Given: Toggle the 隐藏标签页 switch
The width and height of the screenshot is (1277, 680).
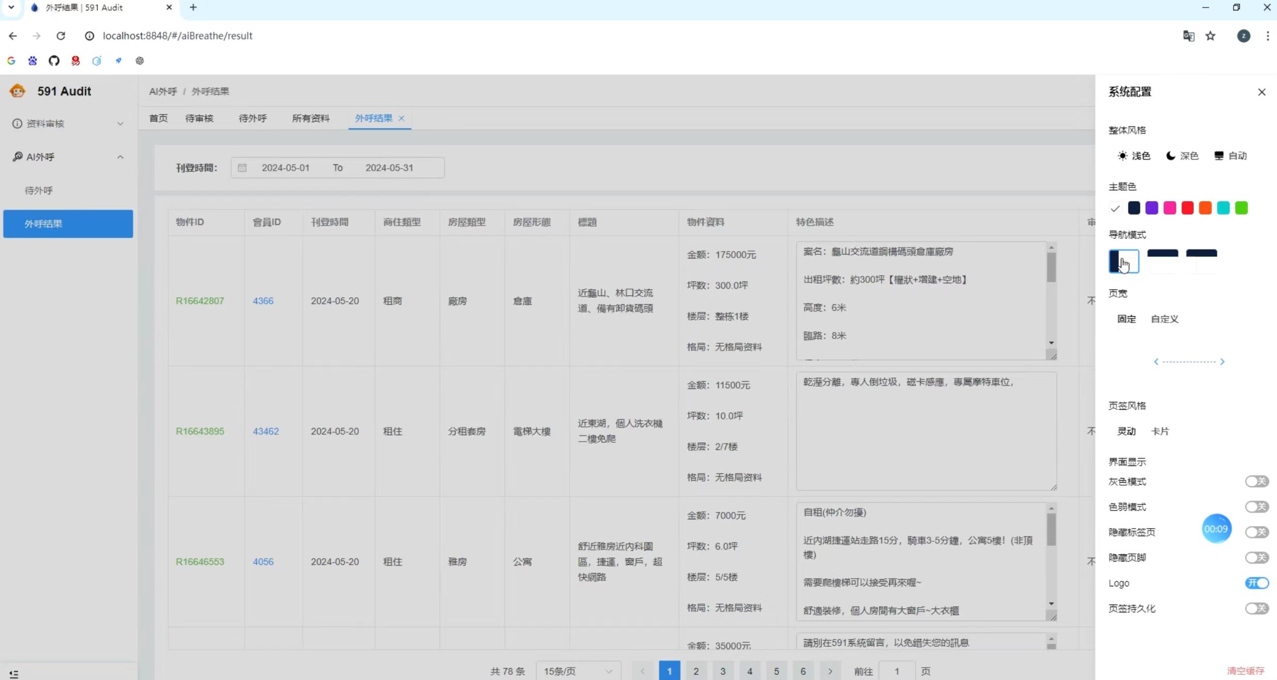Looking at the screenshot, I should (1256, 532).
